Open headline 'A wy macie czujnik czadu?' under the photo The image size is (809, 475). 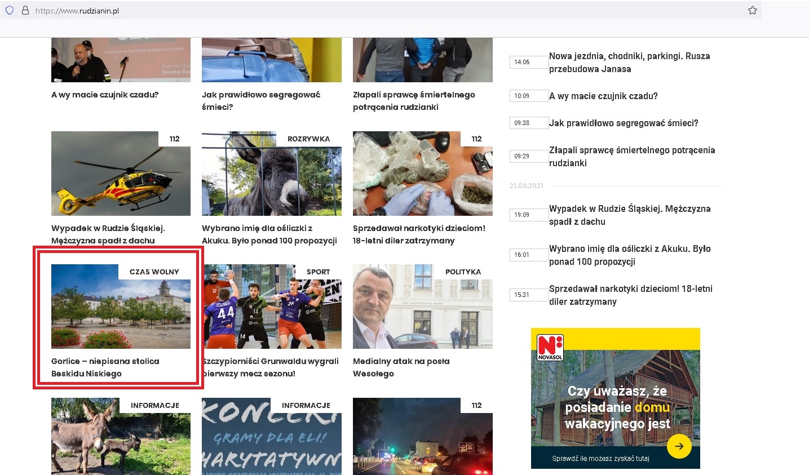105,95
